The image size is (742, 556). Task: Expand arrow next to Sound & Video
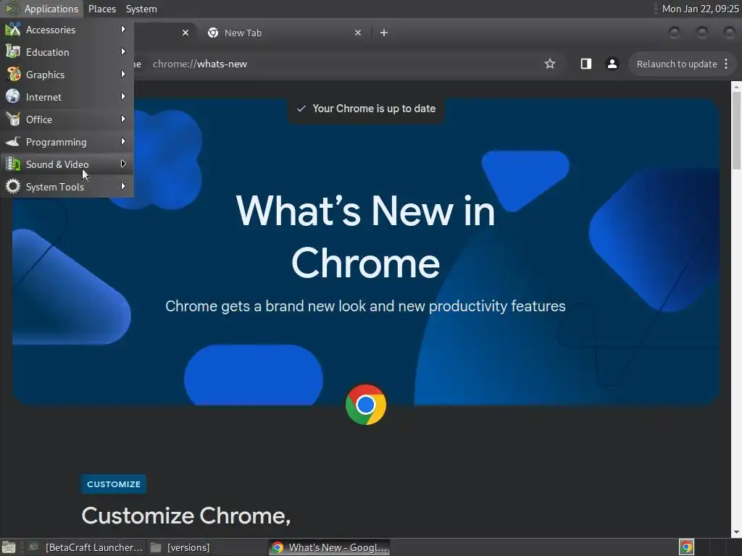(123, 164)
